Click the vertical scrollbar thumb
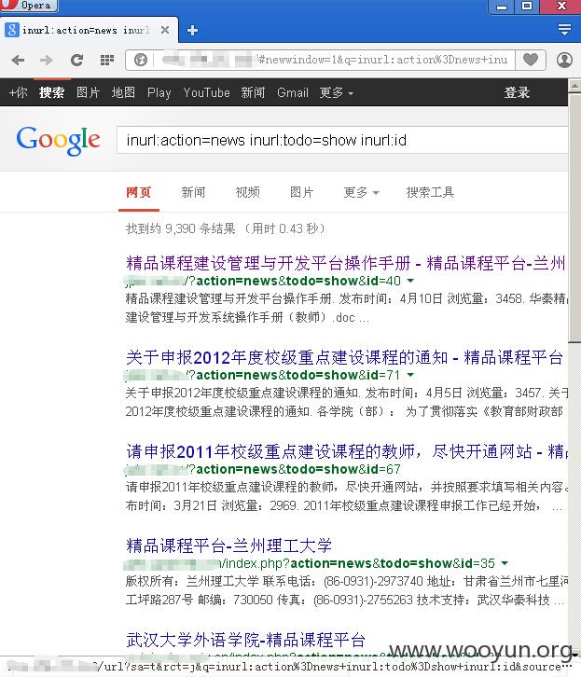 574,218
